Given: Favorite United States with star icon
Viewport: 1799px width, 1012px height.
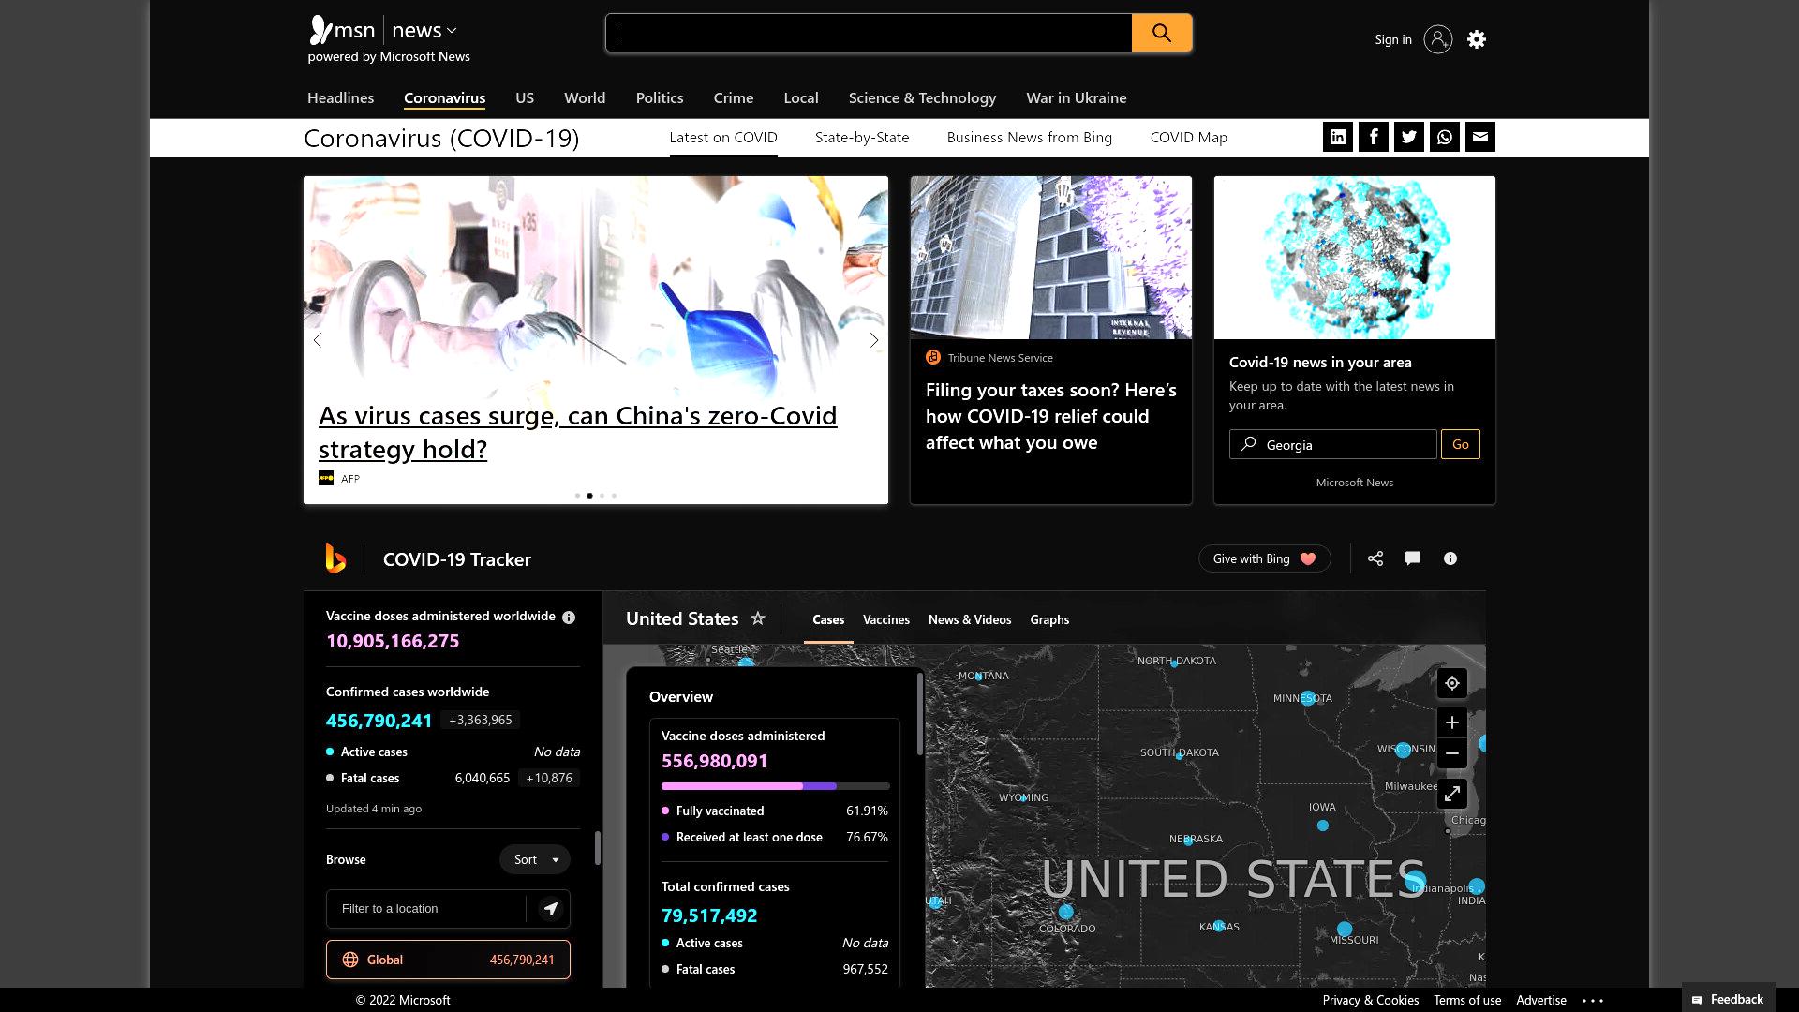Looking at the screenshot, I should pos(758,618).
